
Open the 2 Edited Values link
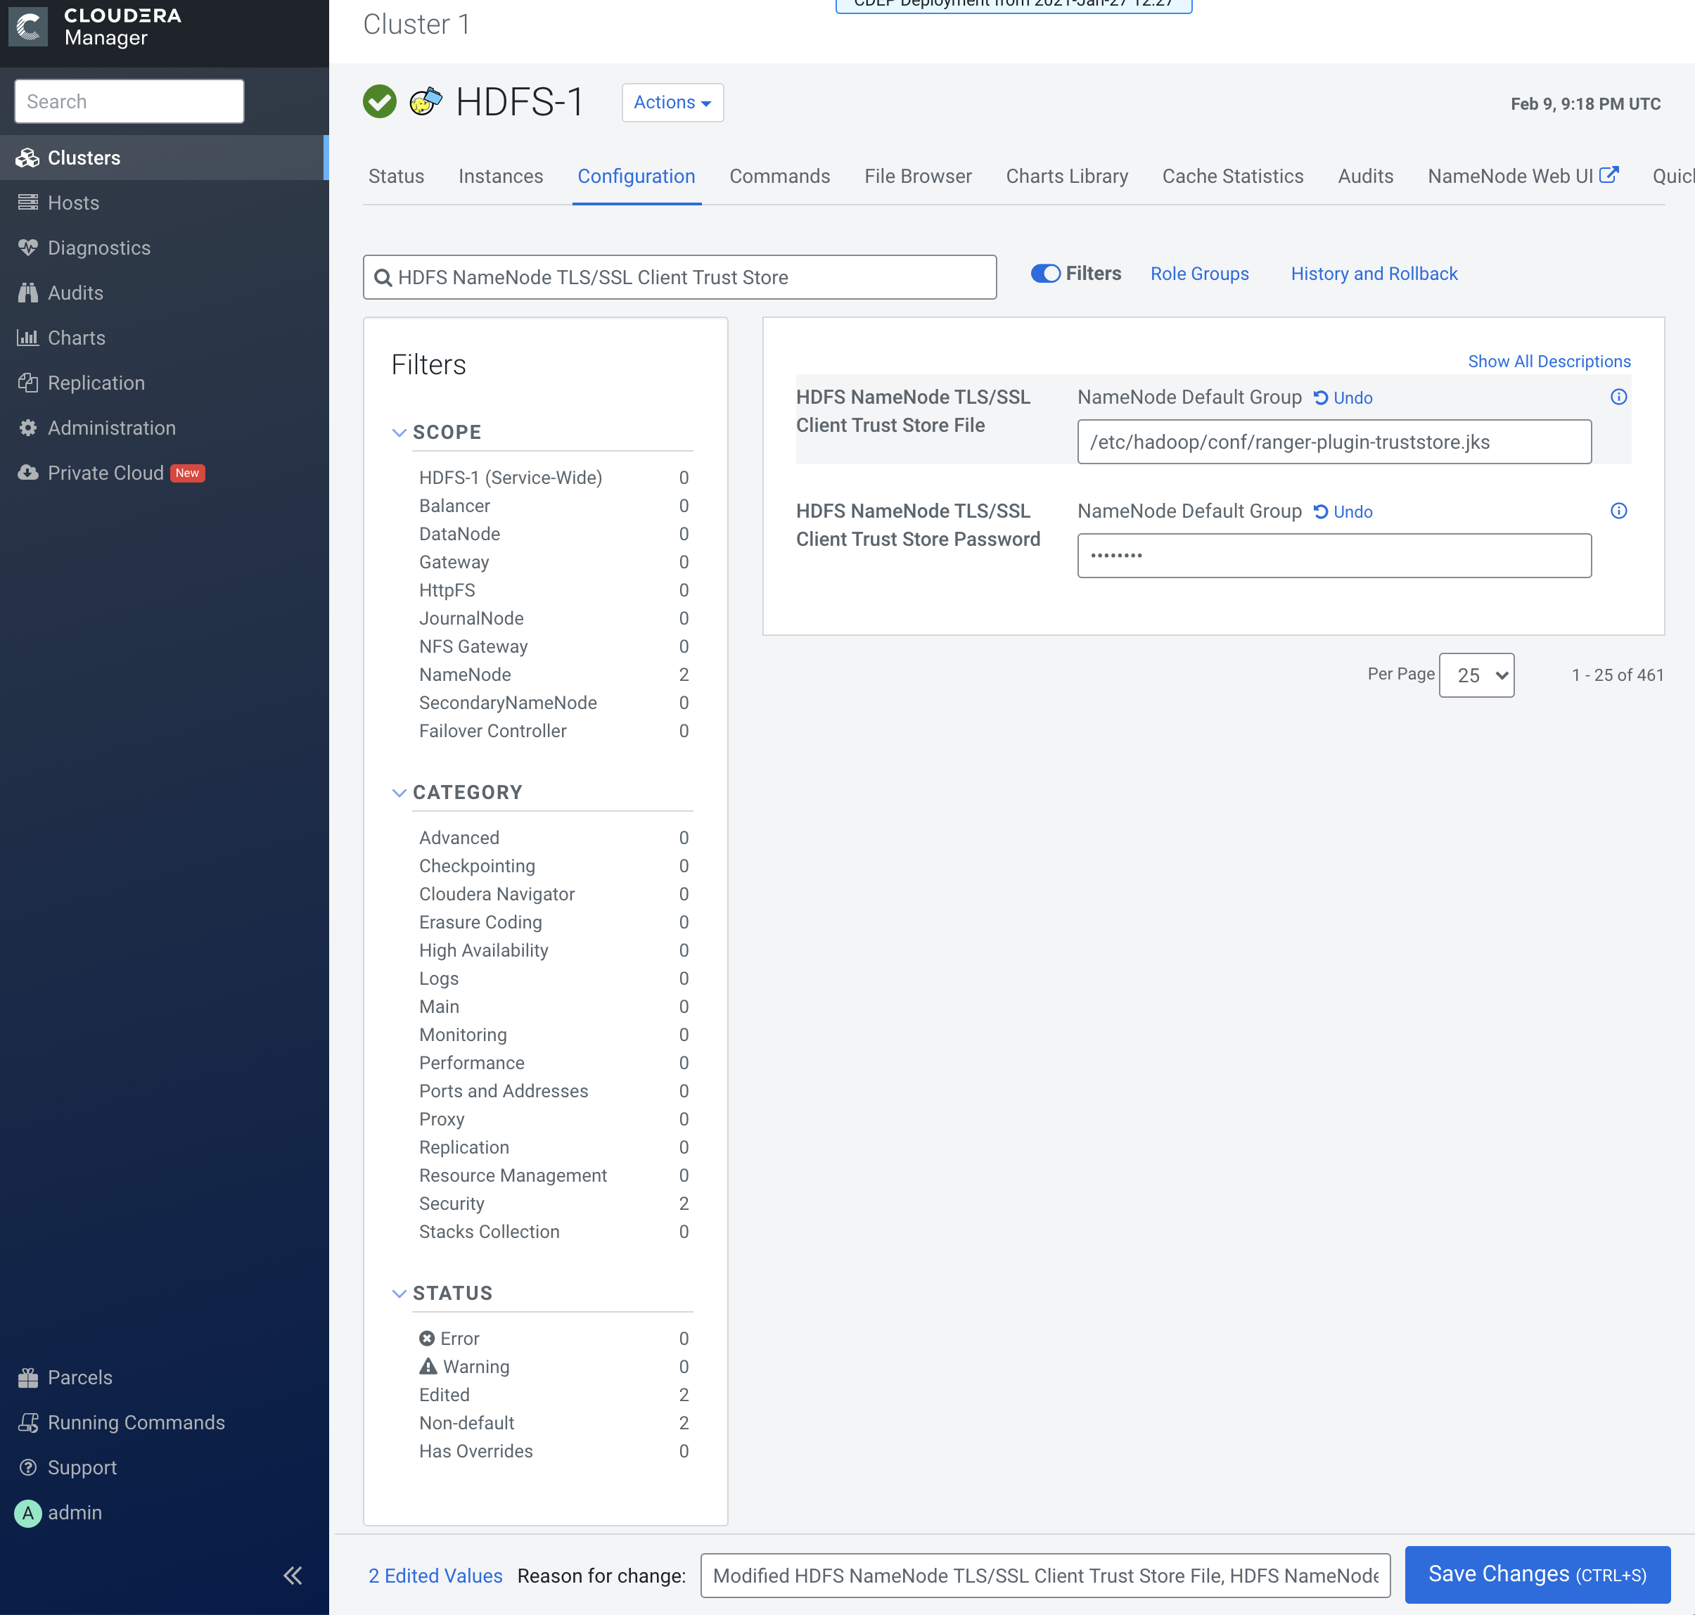pos(435,1576)
